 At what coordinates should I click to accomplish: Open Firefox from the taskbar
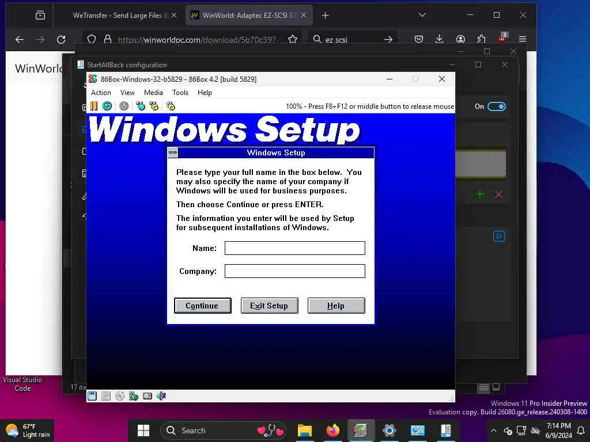[x=332, y=430]
